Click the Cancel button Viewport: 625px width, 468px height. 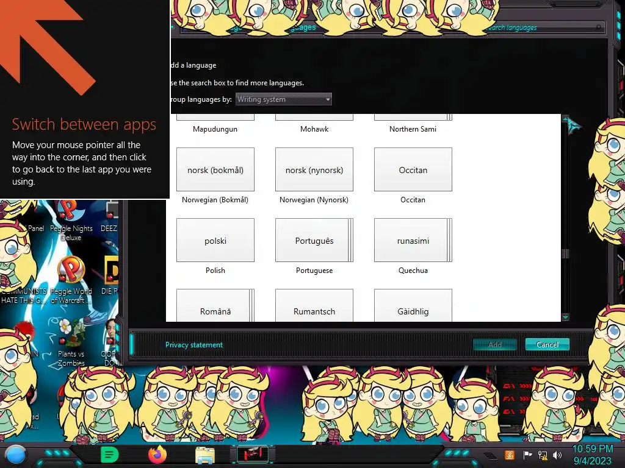coord(547,345)
